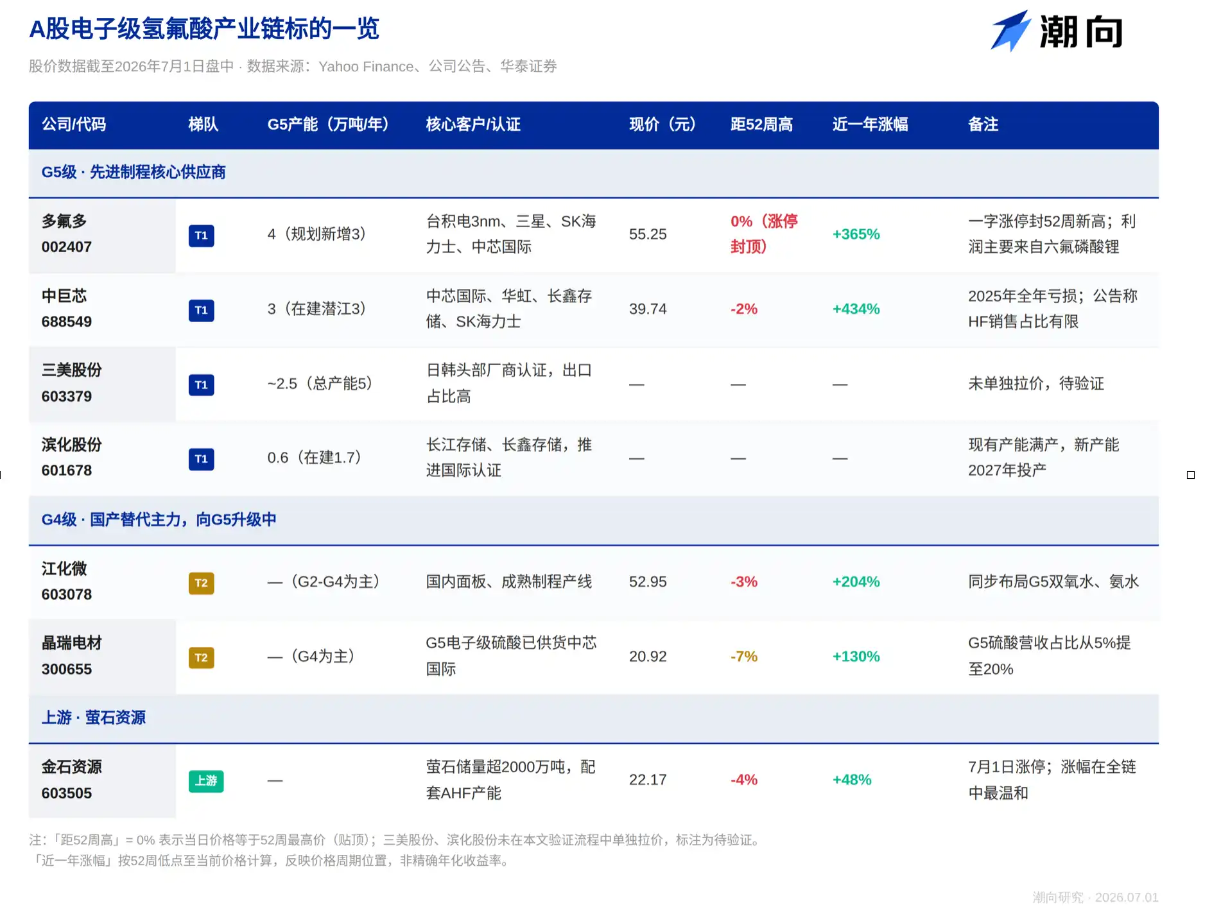The image size is (1230, 923).
Task: Click the text 萤石储量超2000万吨，配套AHF产能
Action: tap(511, 780)
